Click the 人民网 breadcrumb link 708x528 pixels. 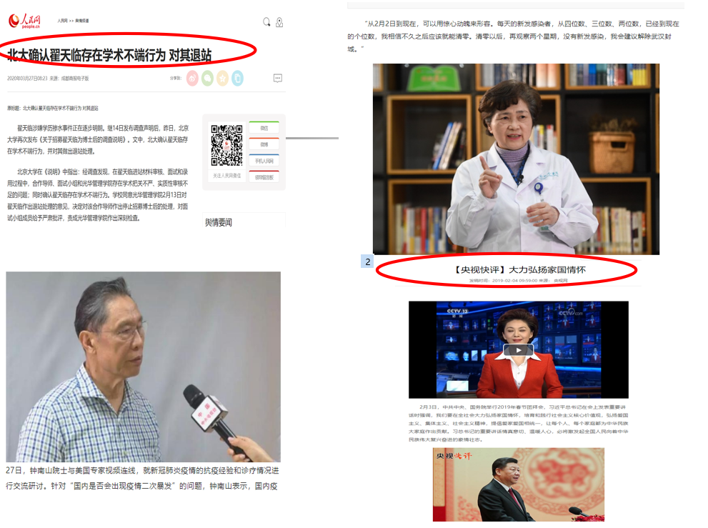(x=63, y=22)
